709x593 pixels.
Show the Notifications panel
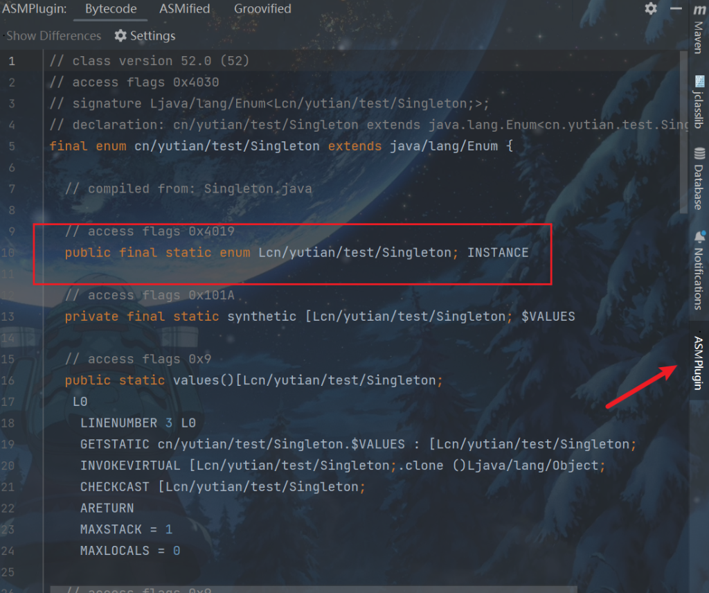coord(699,270)
